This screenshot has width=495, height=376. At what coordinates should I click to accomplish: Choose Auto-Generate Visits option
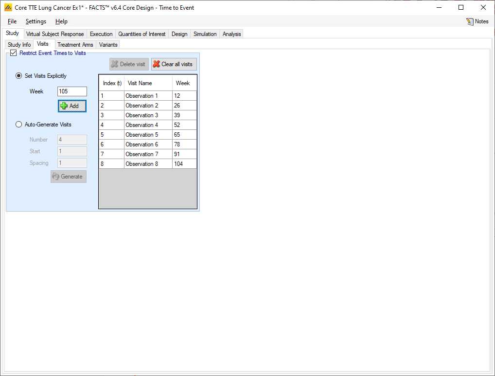(19, 125)
